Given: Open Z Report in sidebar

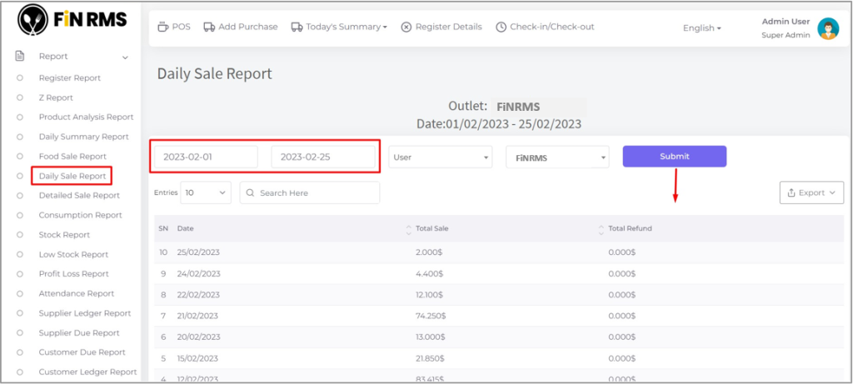Looking at the screenshot, I should coord(56,97).
